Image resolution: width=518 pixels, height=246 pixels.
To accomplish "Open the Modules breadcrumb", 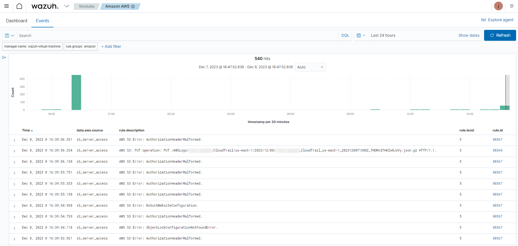I will pos(87,6).
